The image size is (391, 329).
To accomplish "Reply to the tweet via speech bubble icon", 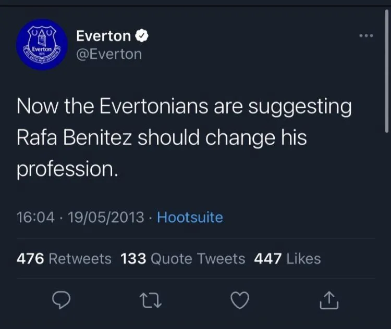I will 62,300.
